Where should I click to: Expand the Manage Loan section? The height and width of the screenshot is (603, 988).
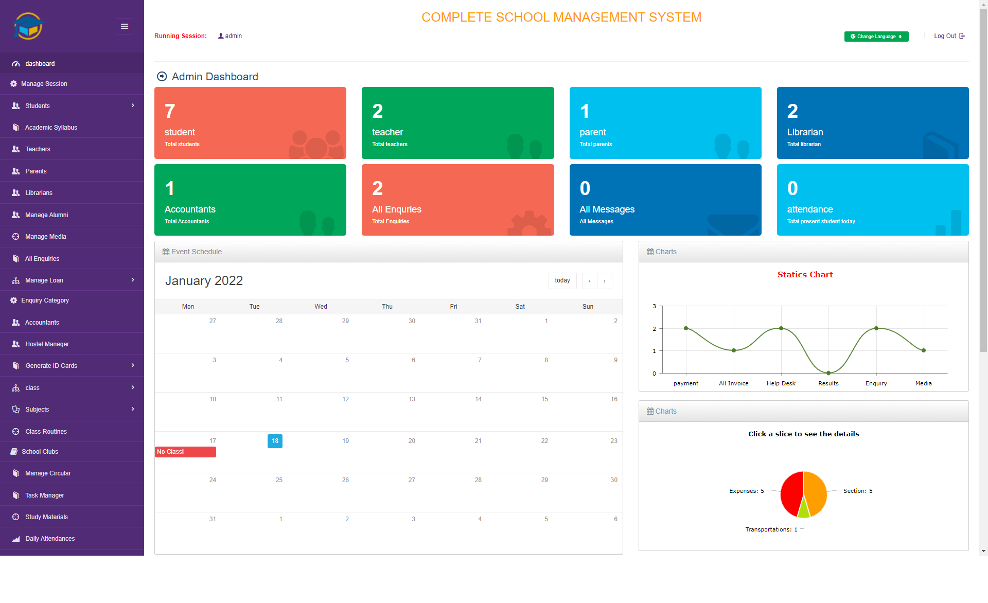pyautogui.click(x=72, y=280)
